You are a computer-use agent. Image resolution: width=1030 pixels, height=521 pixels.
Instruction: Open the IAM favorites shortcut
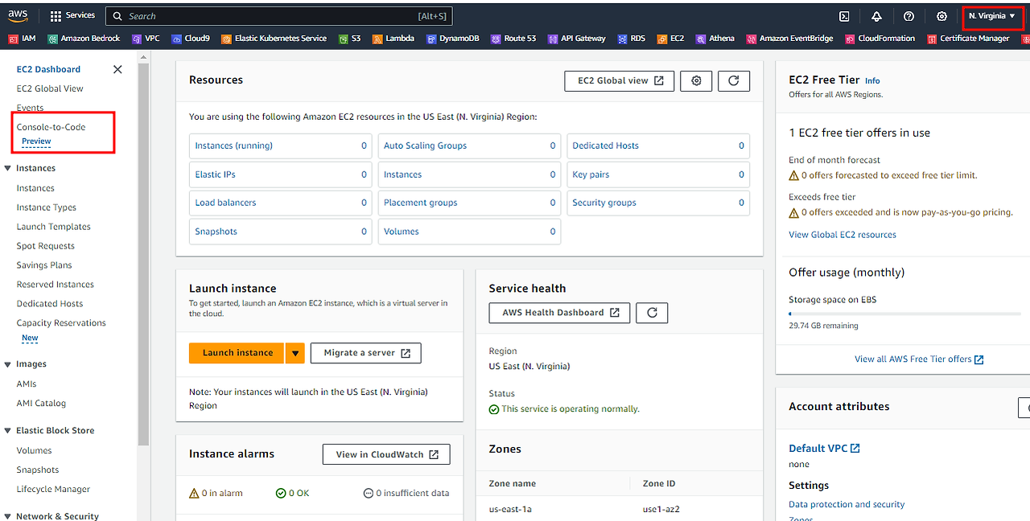pyautogui.click(x=23, y=39)
